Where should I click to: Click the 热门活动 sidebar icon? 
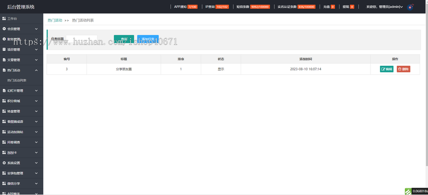click(4, 70)
